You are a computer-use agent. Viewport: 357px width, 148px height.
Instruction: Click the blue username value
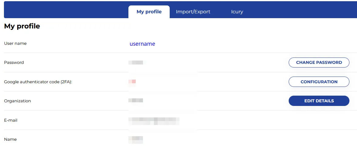click(142, 44)
